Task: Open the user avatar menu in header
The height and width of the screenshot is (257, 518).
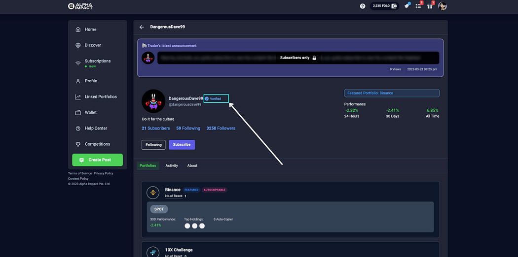Action: (443, 6)
